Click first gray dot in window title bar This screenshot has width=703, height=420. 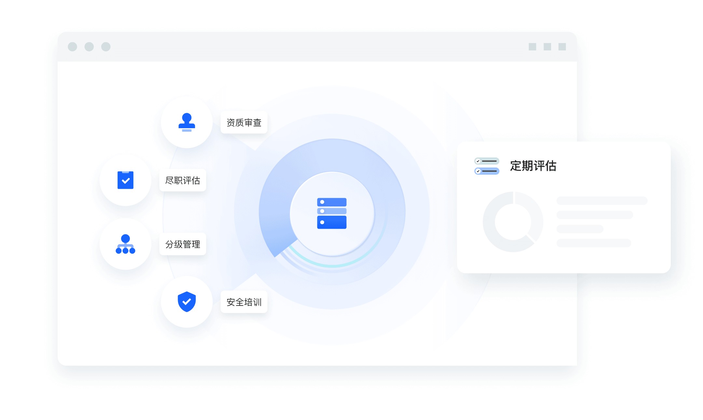pos(73,47)
